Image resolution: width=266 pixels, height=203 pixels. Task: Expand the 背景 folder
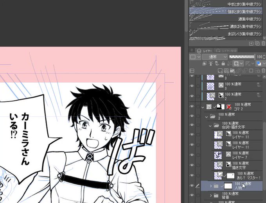click(x=211, y=196)
